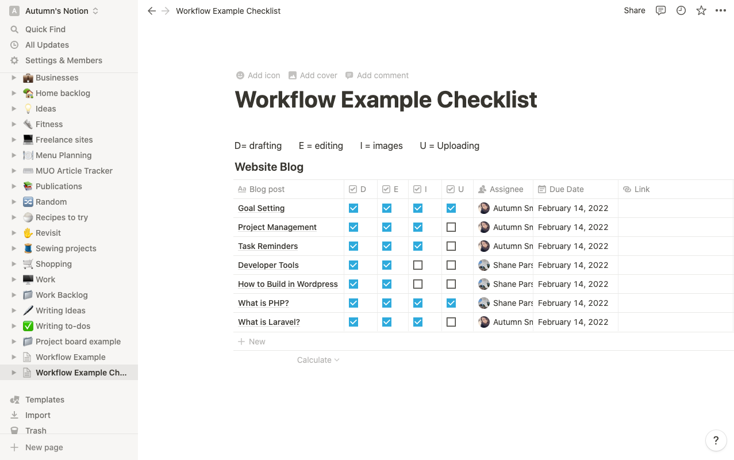Open the help question mark button
Screen dimensions: 734x460
(716, 440)
